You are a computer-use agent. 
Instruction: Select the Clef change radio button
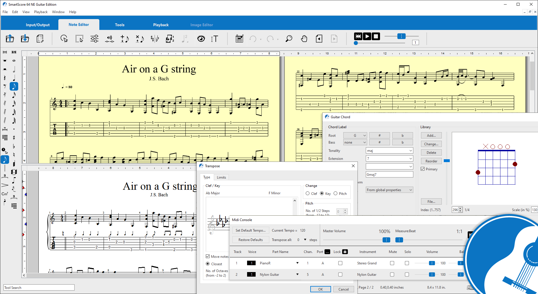[x=308, y=193]
